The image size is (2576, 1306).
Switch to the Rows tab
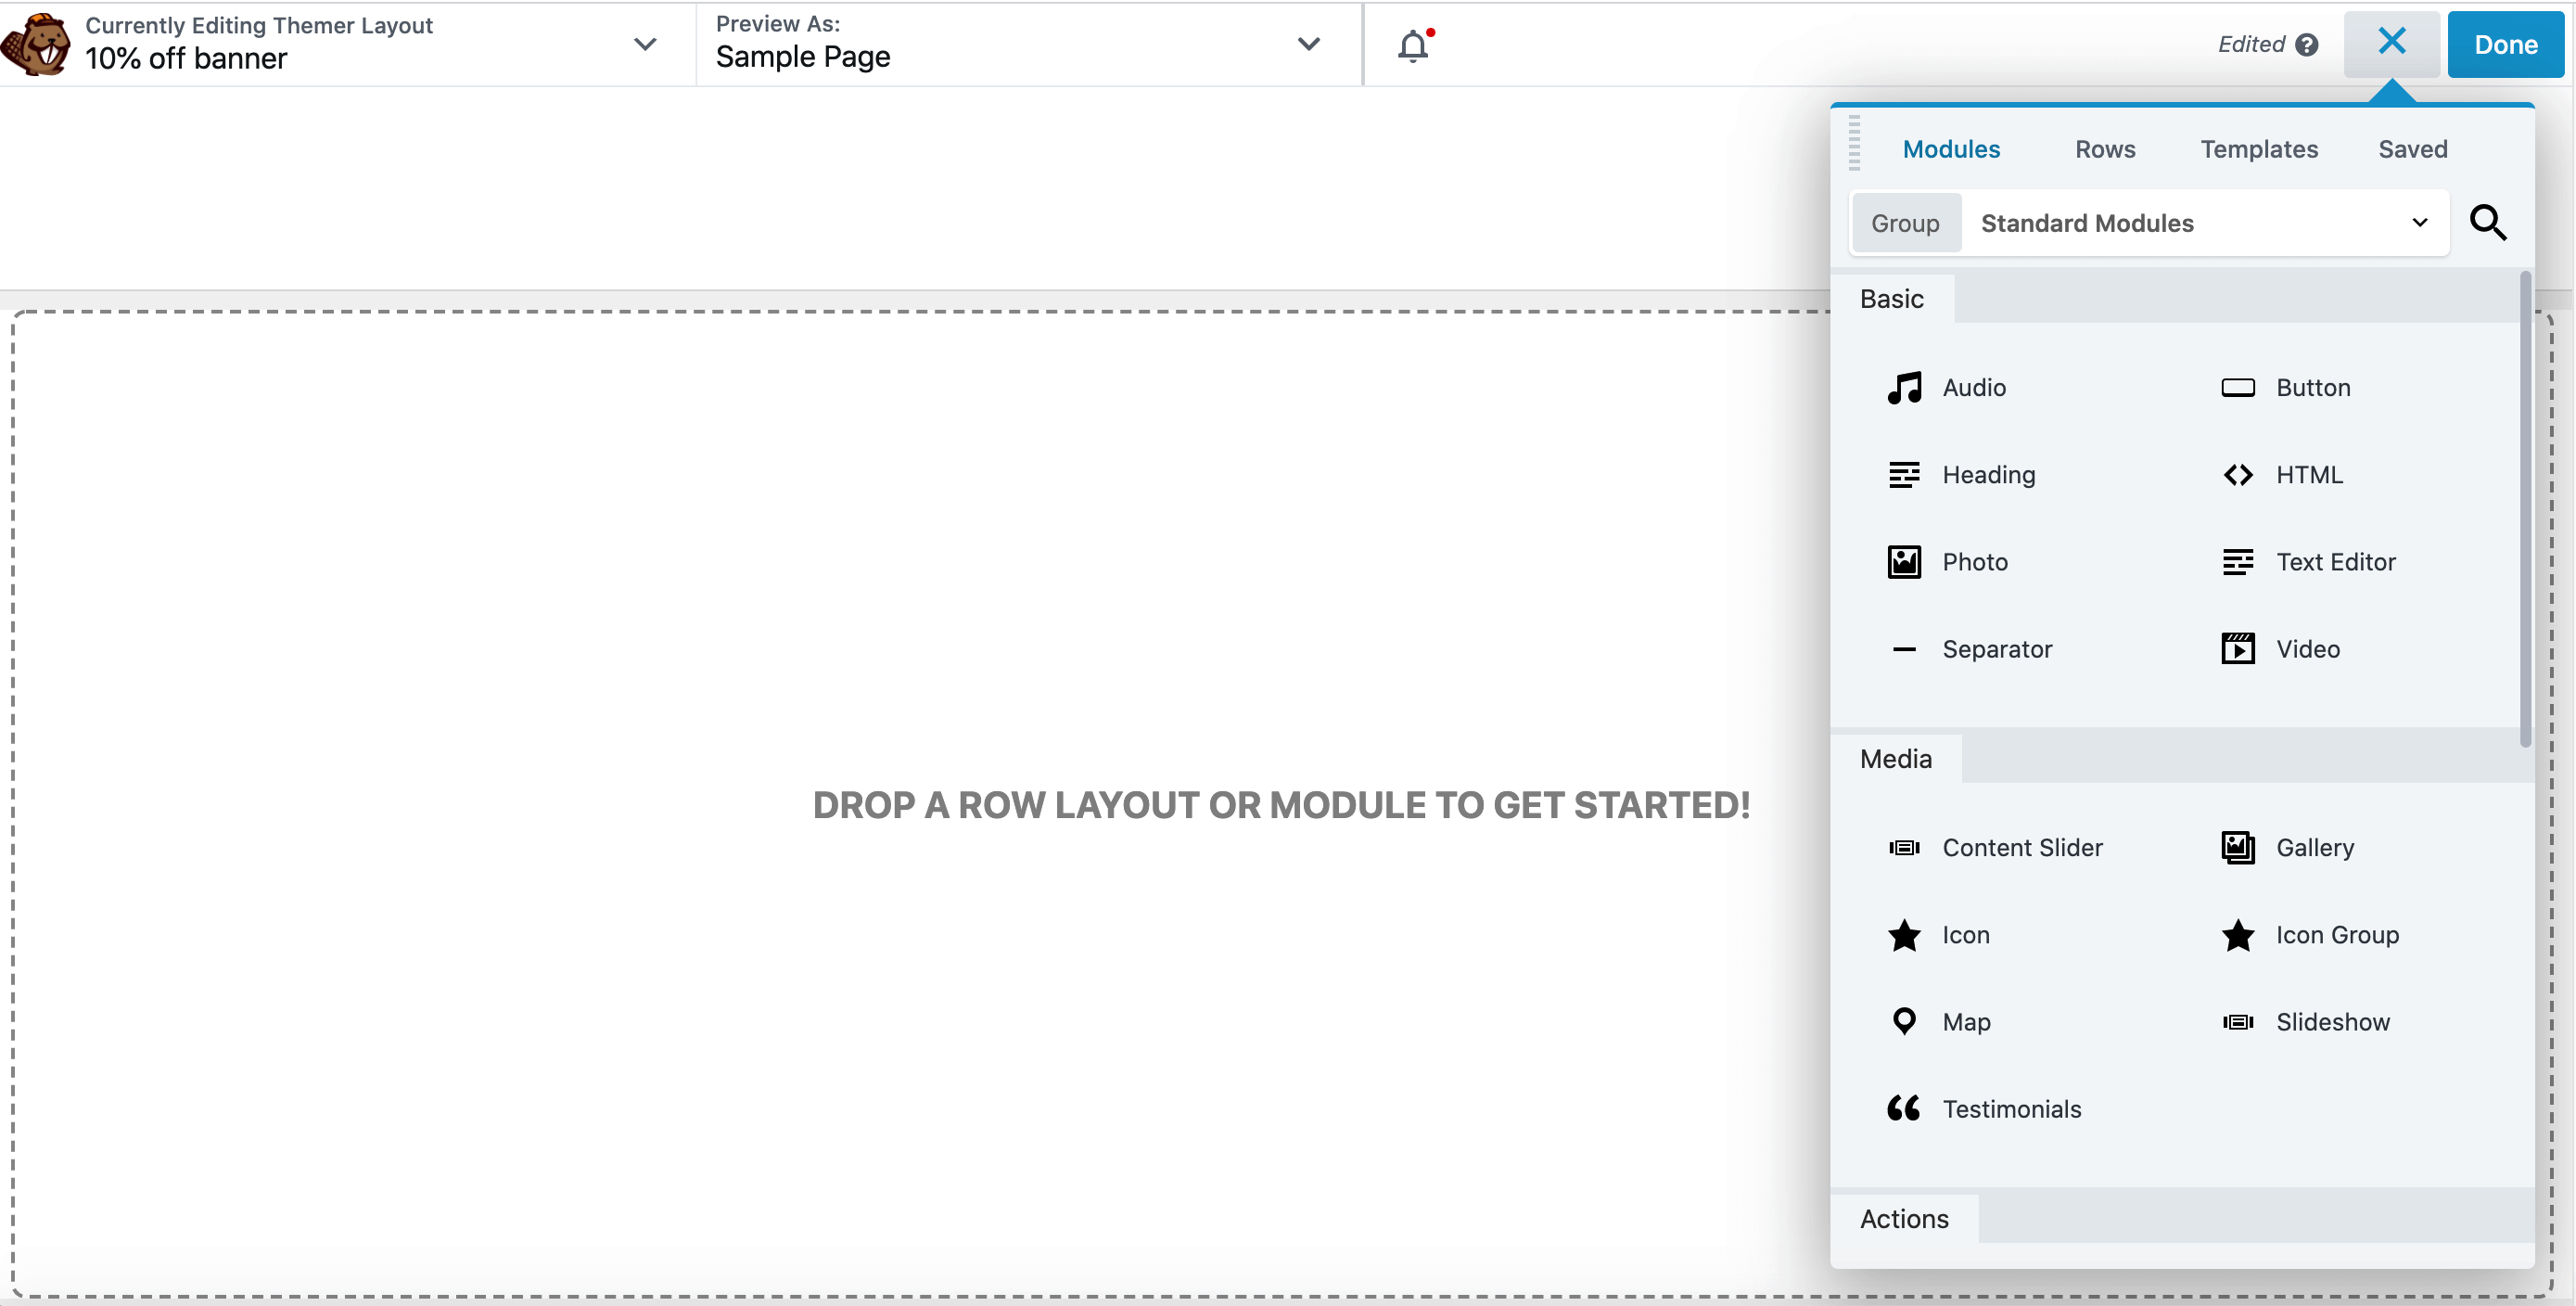click(2104, 149)
